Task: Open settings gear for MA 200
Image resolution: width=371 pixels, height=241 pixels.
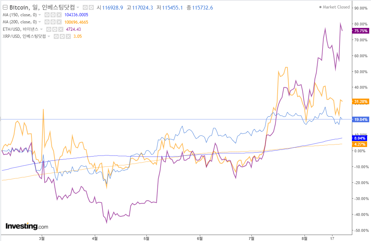Action: (x=53, y=22)
